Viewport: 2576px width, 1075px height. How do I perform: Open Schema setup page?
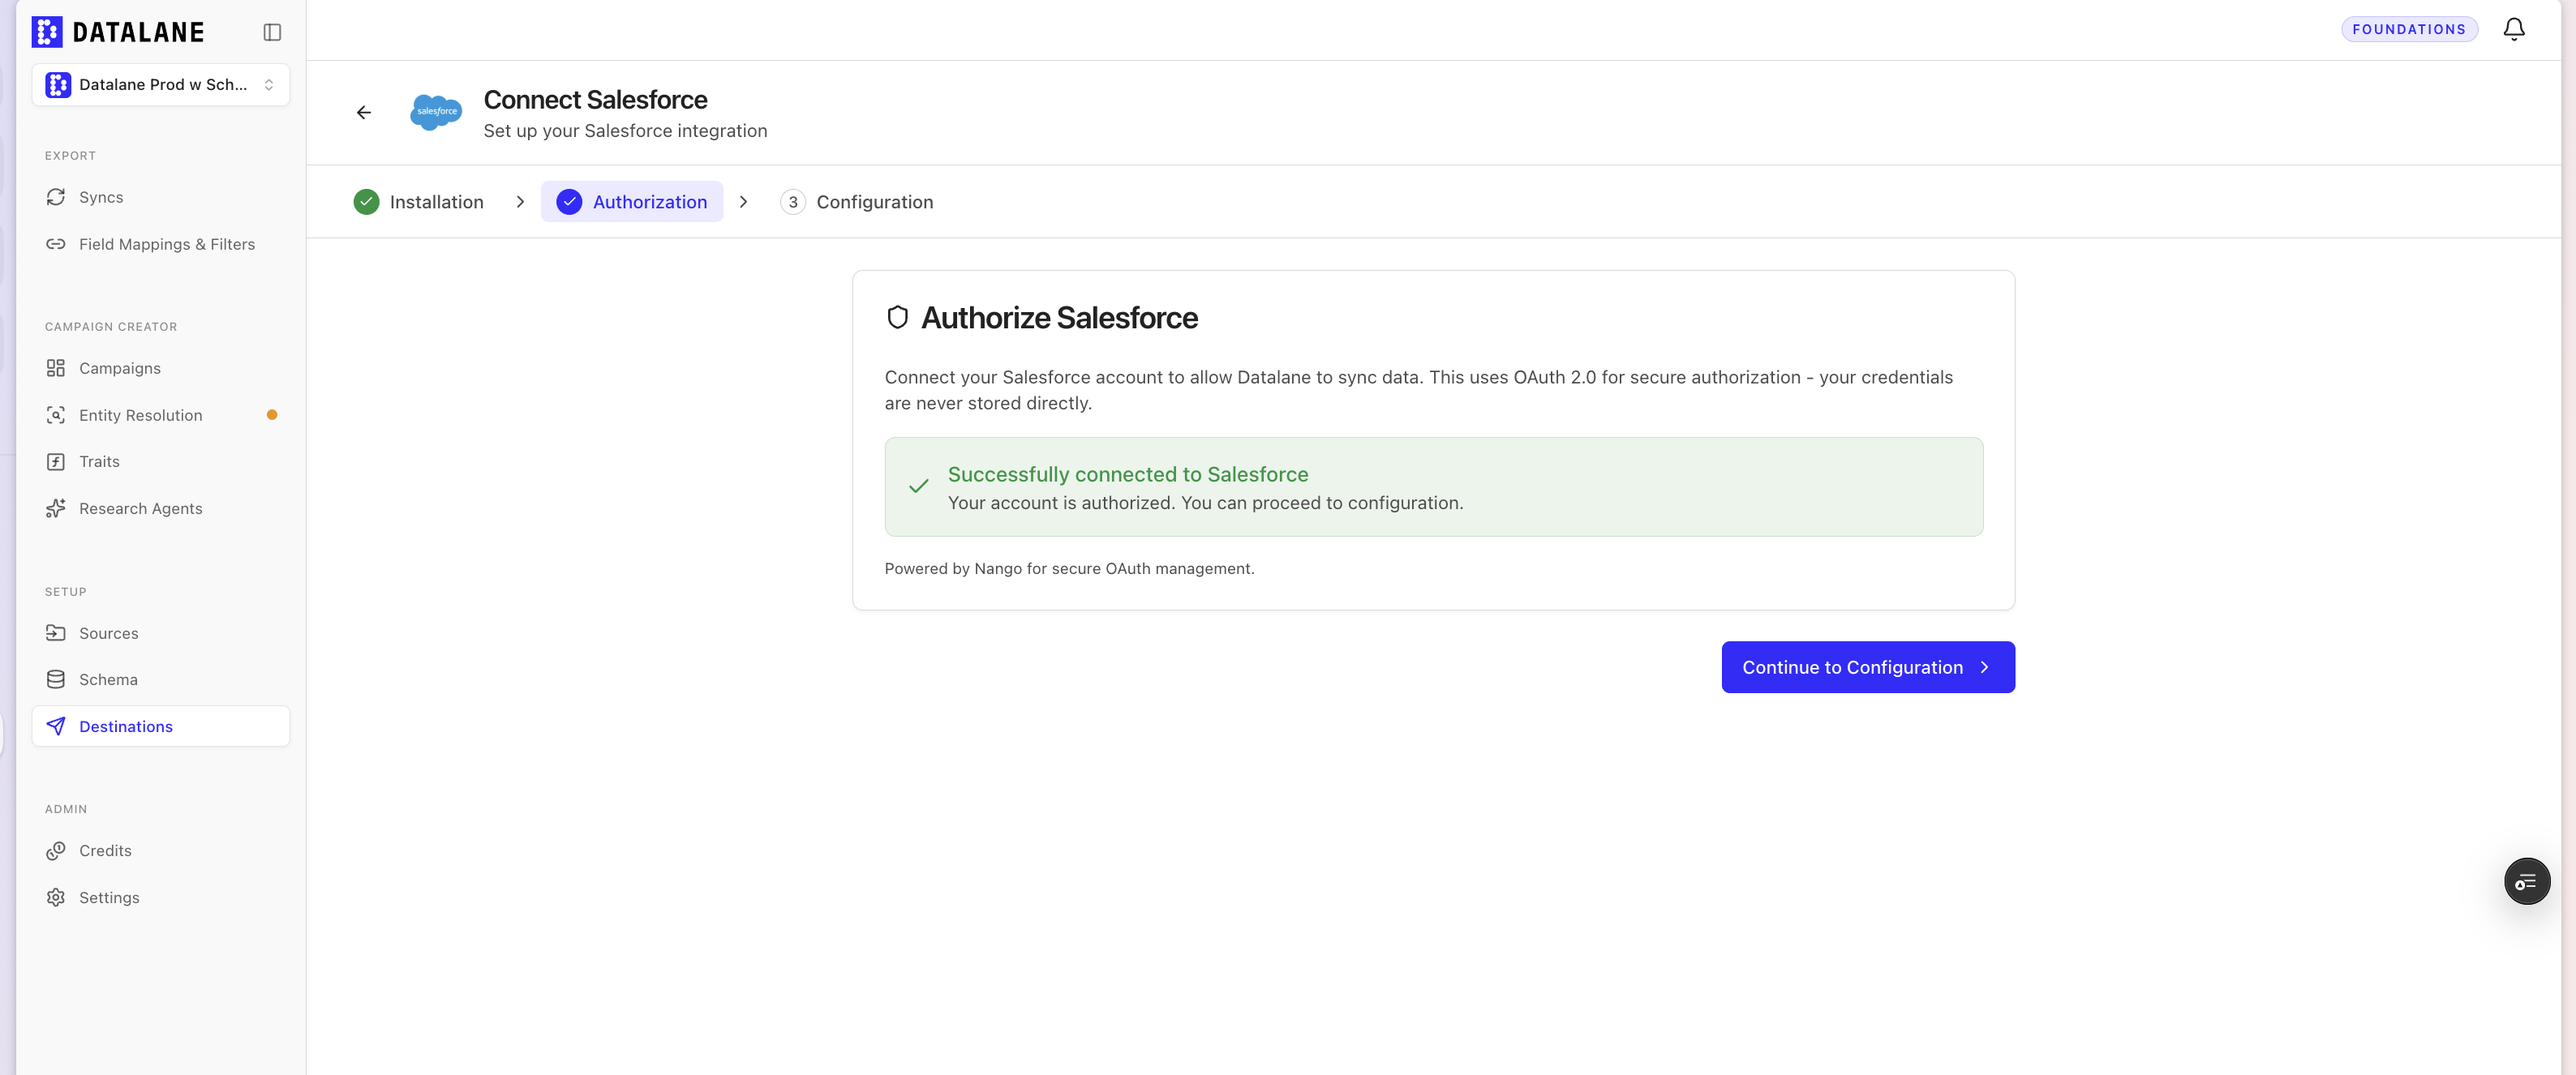pos(161,679)
